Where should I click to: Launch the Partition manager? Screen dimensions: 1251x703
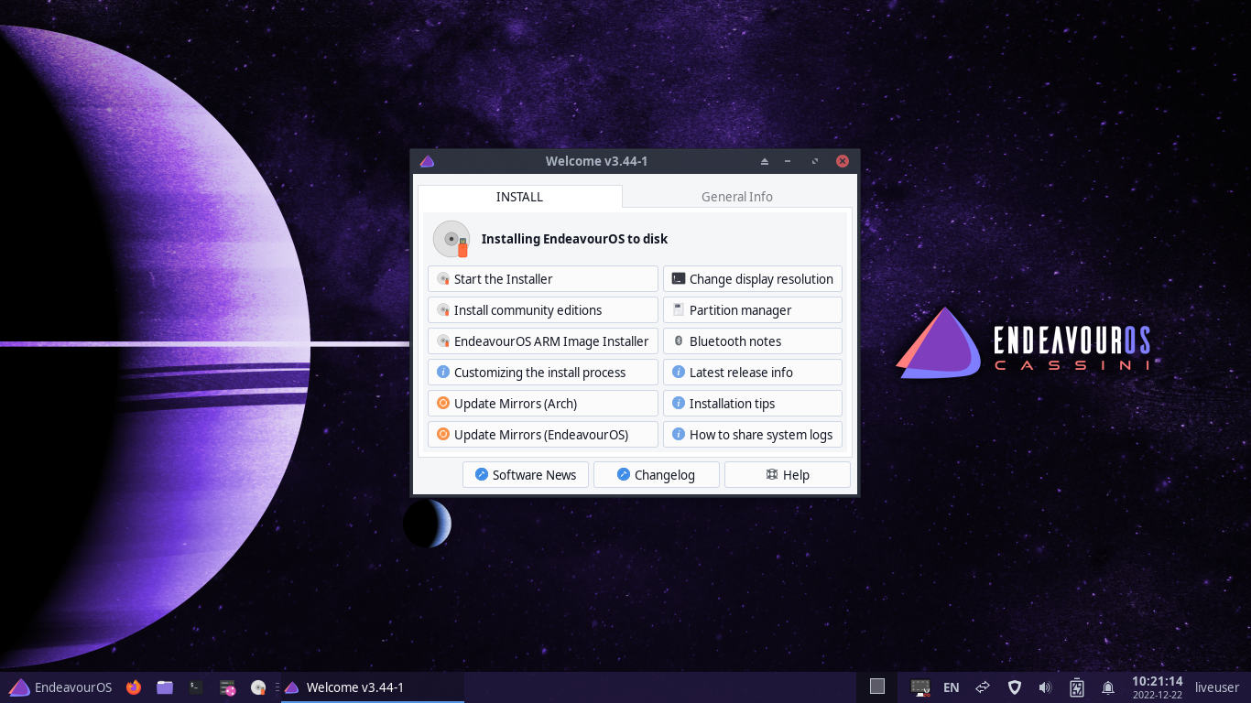point(753,310)
